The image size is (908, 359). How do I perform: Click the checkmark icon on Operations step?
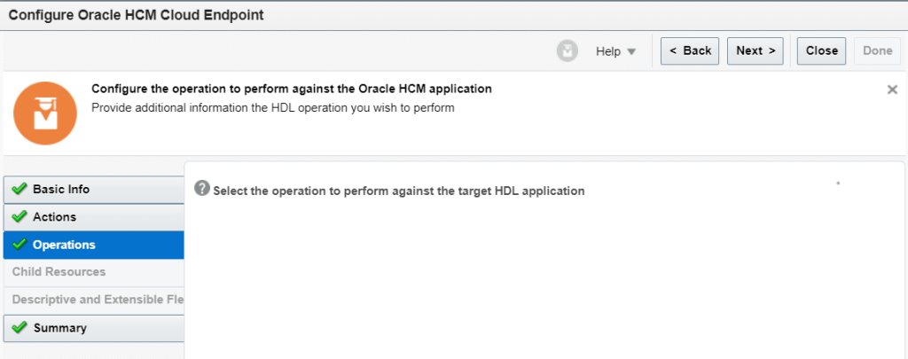pos(20,245)
